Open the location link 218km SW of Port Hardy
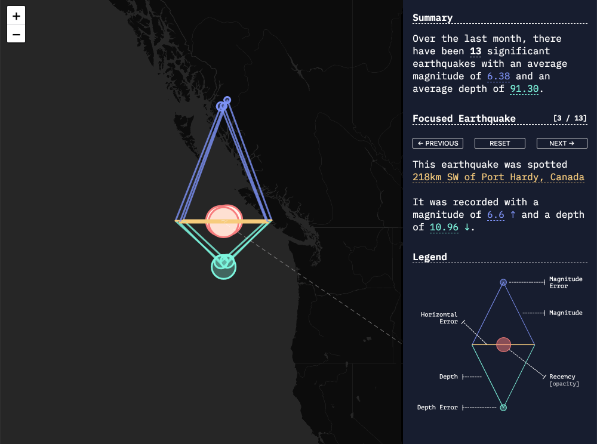Viewport: 597px width, 444px height. (498, 177)
